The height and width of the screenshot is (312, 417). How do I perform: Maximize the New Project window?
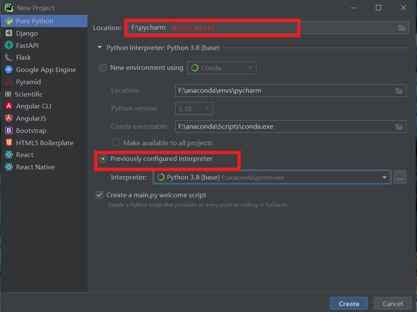(379, 8)
